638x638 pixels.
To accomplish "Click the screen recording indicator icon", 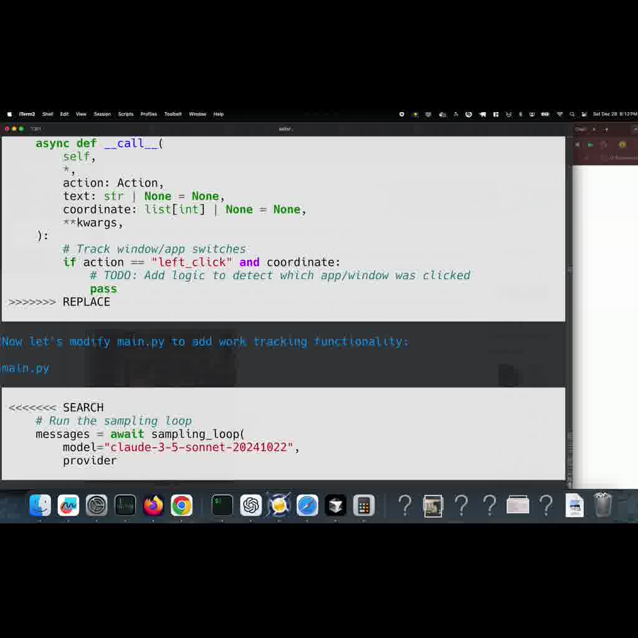I will 402,115.
